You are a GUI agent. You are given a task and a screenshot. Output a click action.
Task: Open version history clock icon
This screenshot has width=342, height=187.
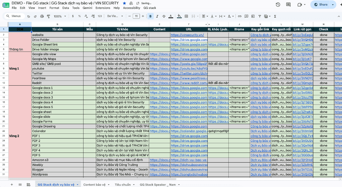coord(278,5)
